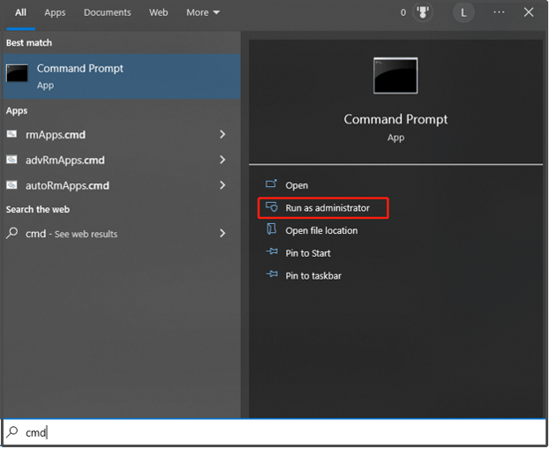Close the search panel with X
This screenshot has height=449, width=550.
(529, 12)
